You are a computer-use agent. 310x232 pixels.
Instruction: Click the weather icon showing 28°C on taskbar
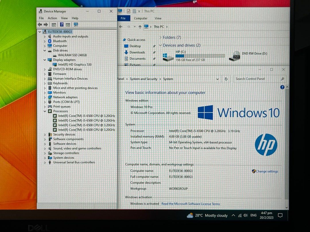(190, 215)
